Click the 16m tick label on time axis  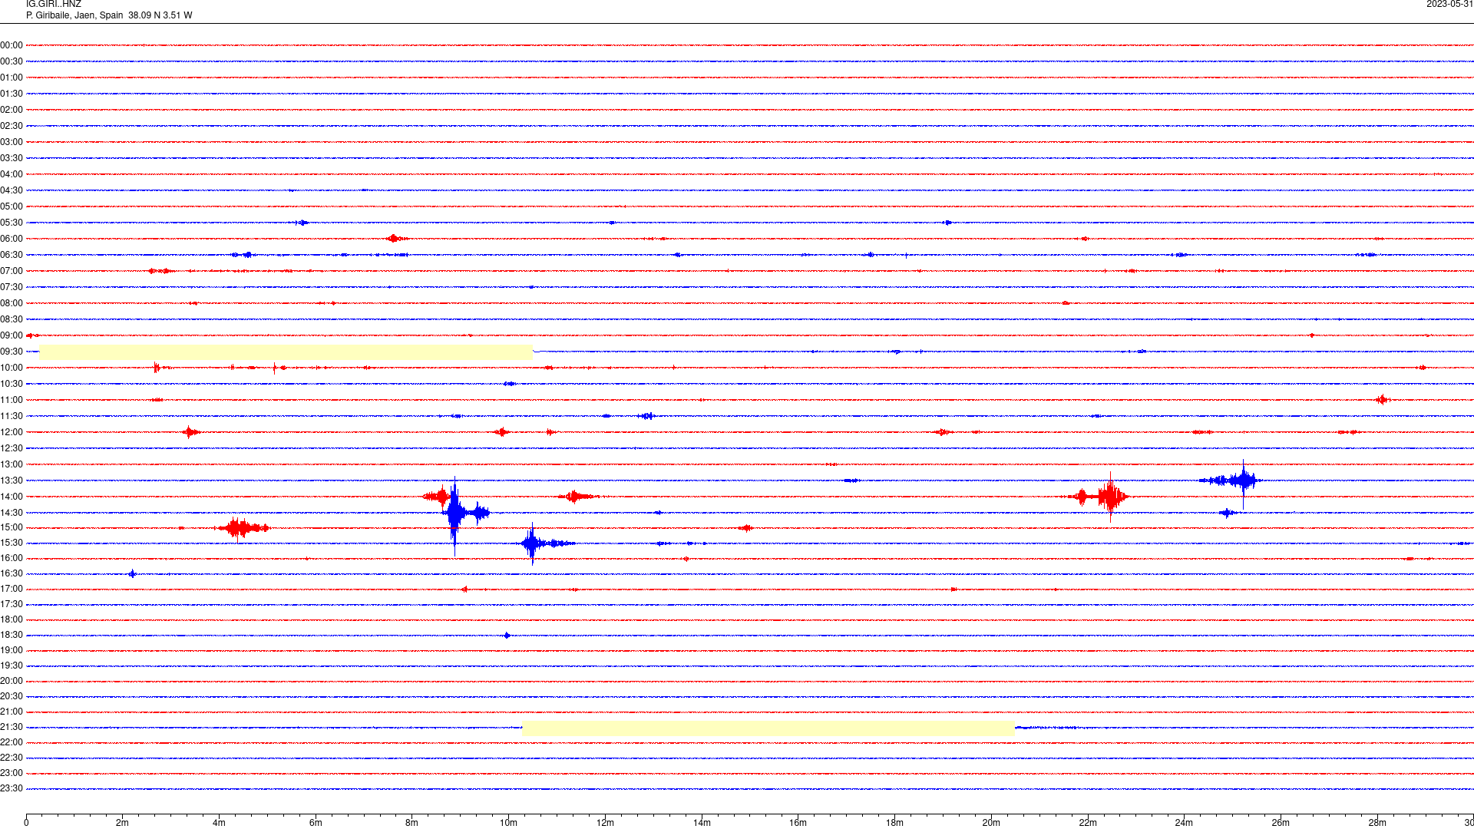(798, 823)
